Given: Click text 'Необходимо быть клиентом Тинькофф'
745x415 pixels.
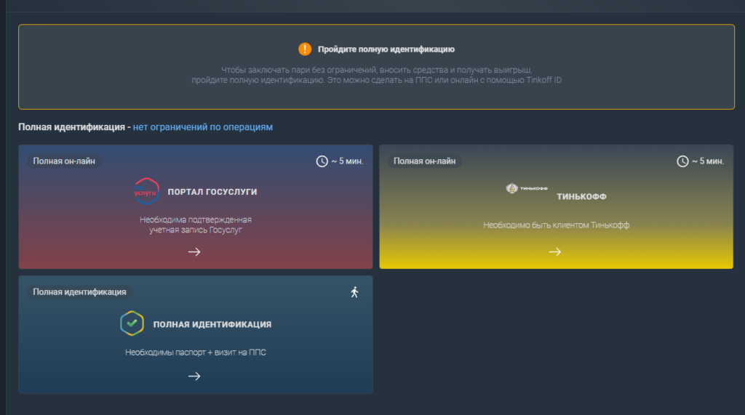Looking at the screenshot, I should [x=557, y=225].
